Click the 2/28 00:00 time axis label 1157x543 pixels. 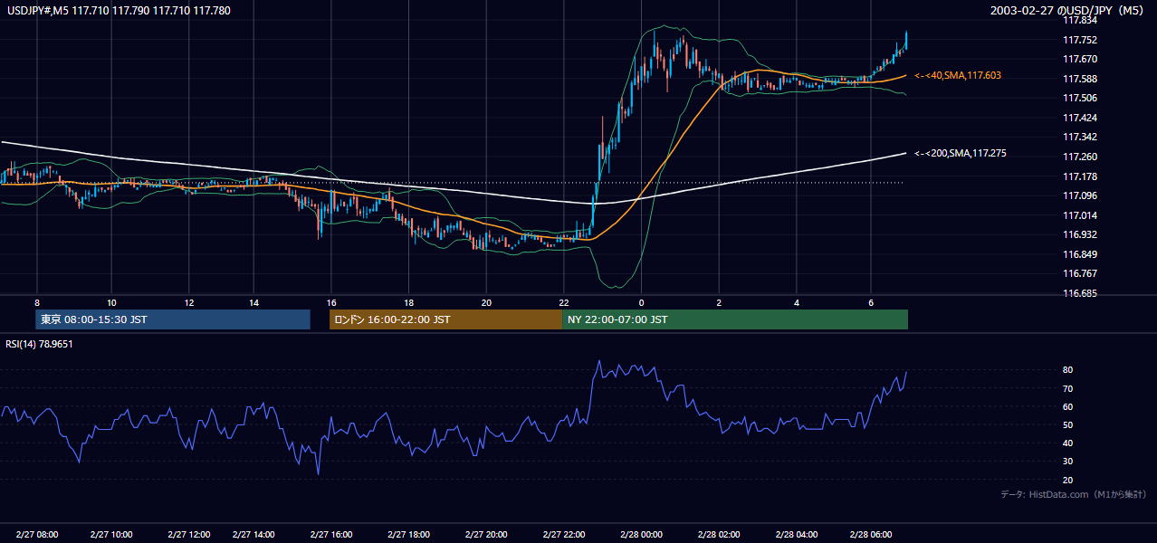click(x=641, y=534)
